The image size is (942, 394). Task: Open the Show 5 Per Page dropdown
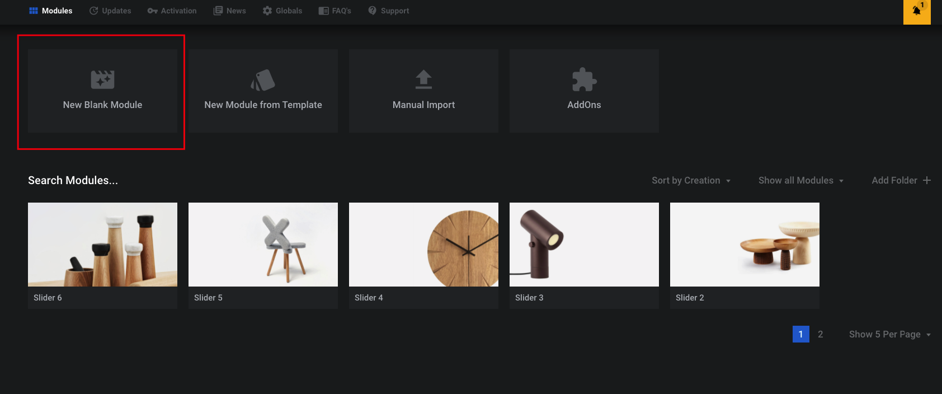tap(890, 334)
